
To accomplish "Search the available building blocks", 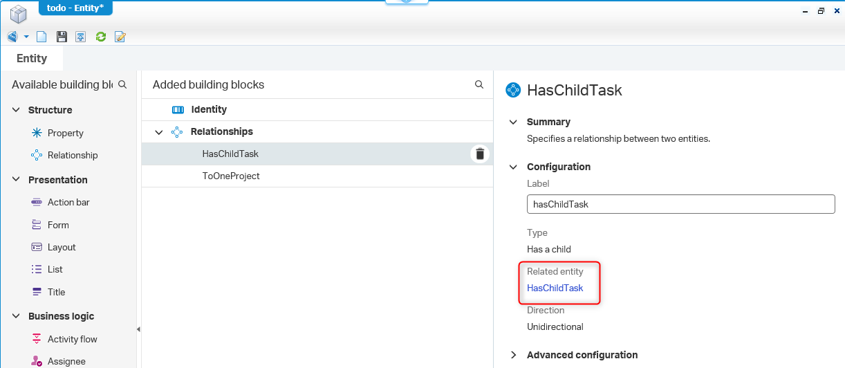I will [122, 84].
